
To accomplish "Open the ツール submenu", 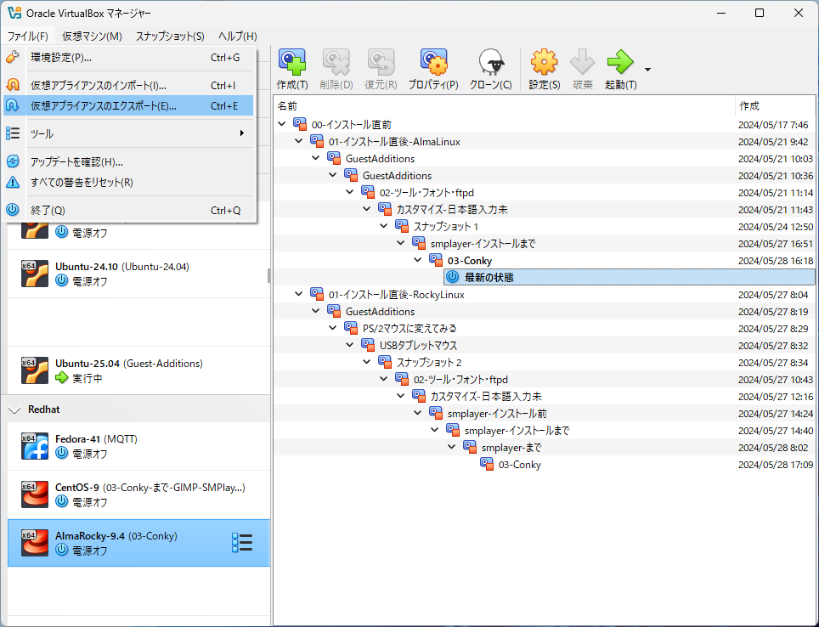I will [x=128, y=133].
